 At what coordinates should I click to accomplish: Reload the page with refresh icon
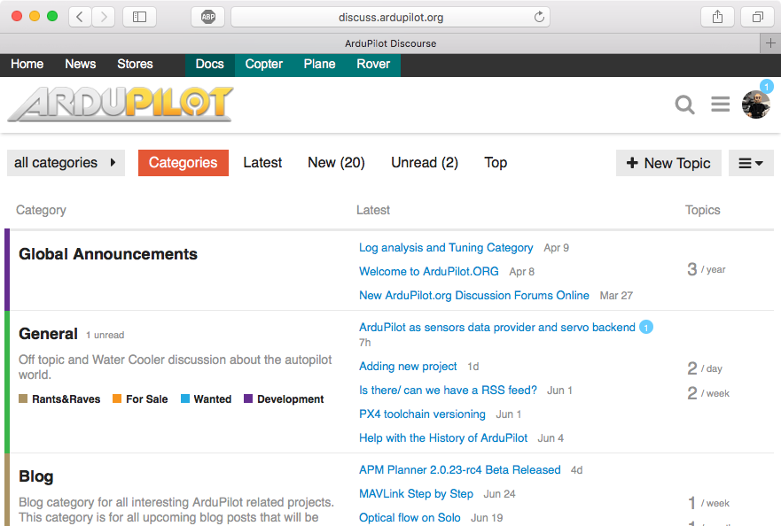[x=538, y=17]
